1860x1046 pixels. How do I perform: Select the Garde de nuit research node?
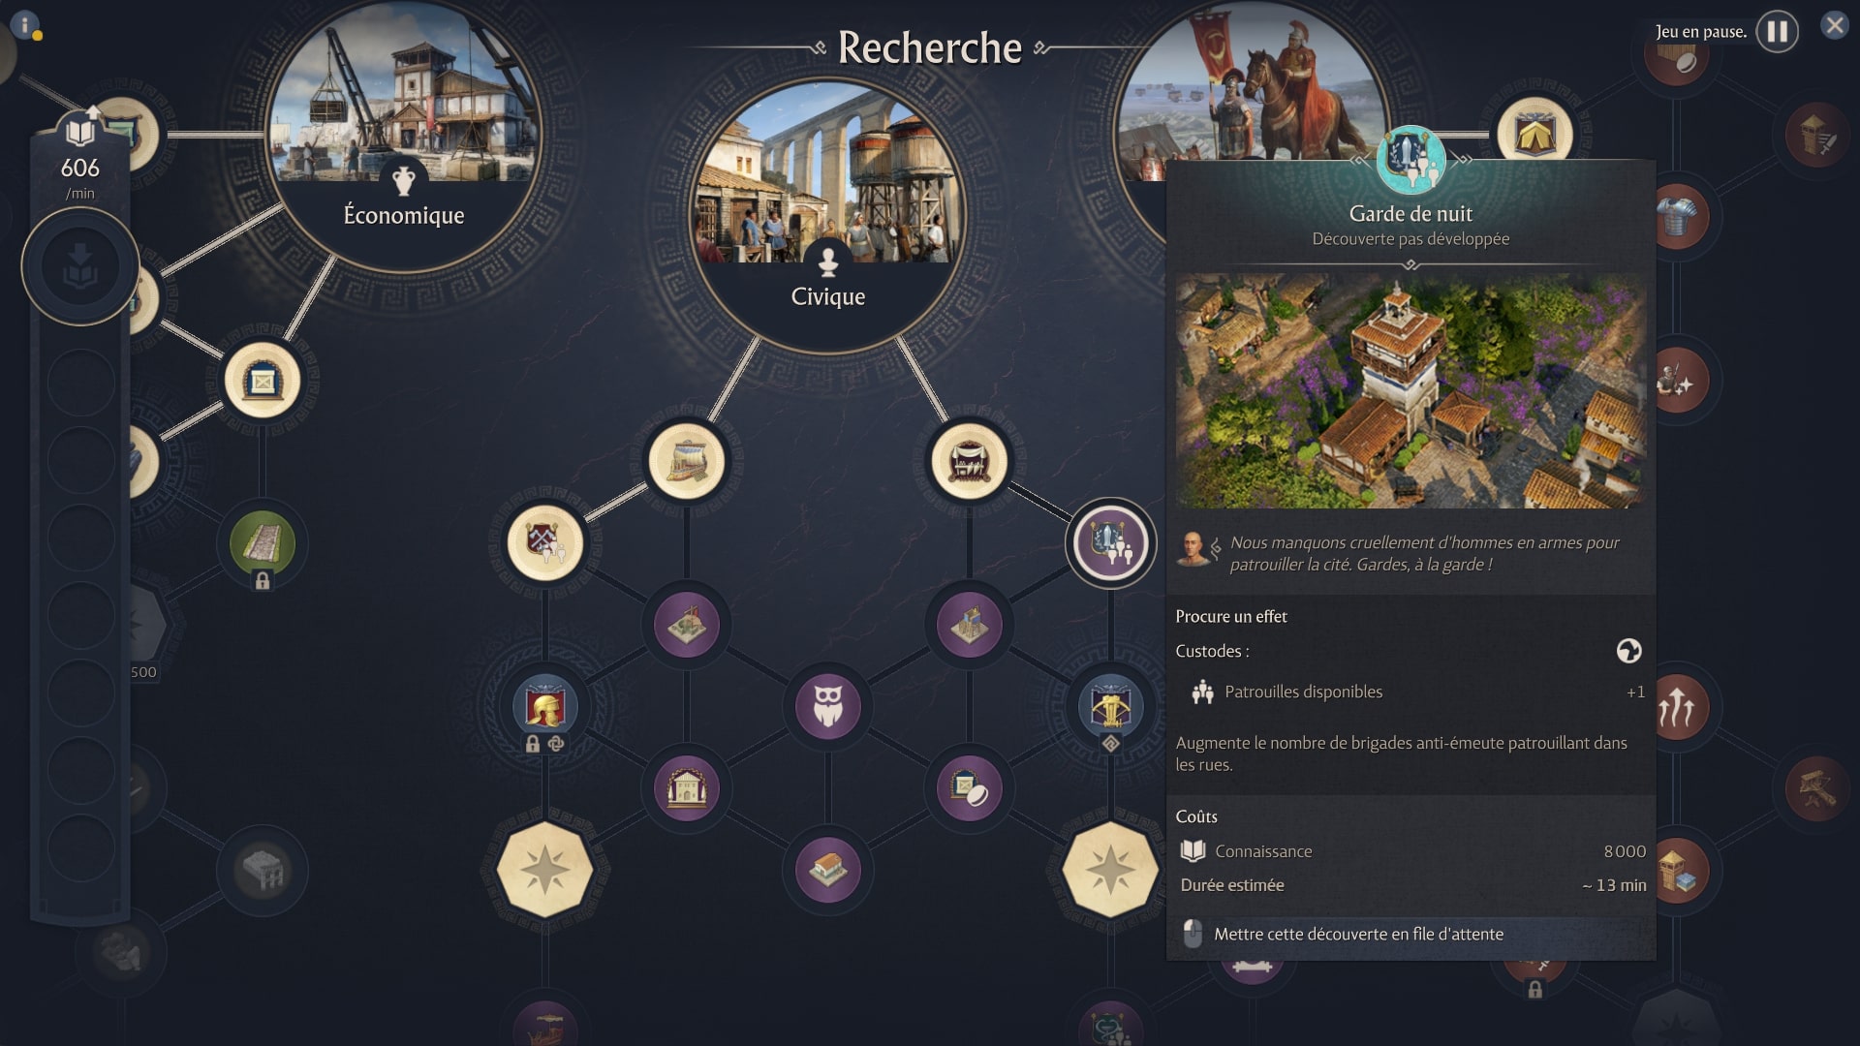(x=1110, y=543)
